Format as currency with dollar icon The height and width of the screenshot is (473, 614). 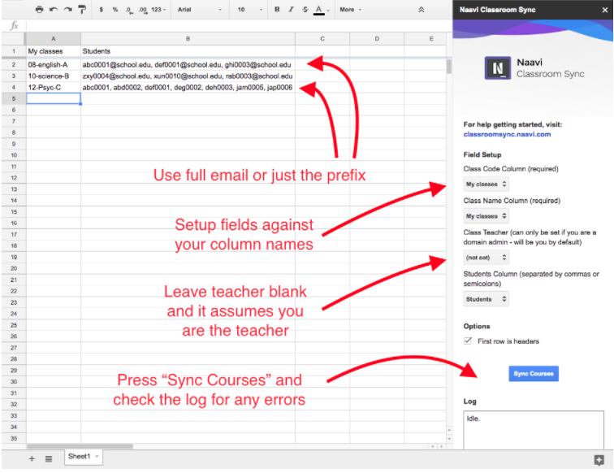coord(101,10)
